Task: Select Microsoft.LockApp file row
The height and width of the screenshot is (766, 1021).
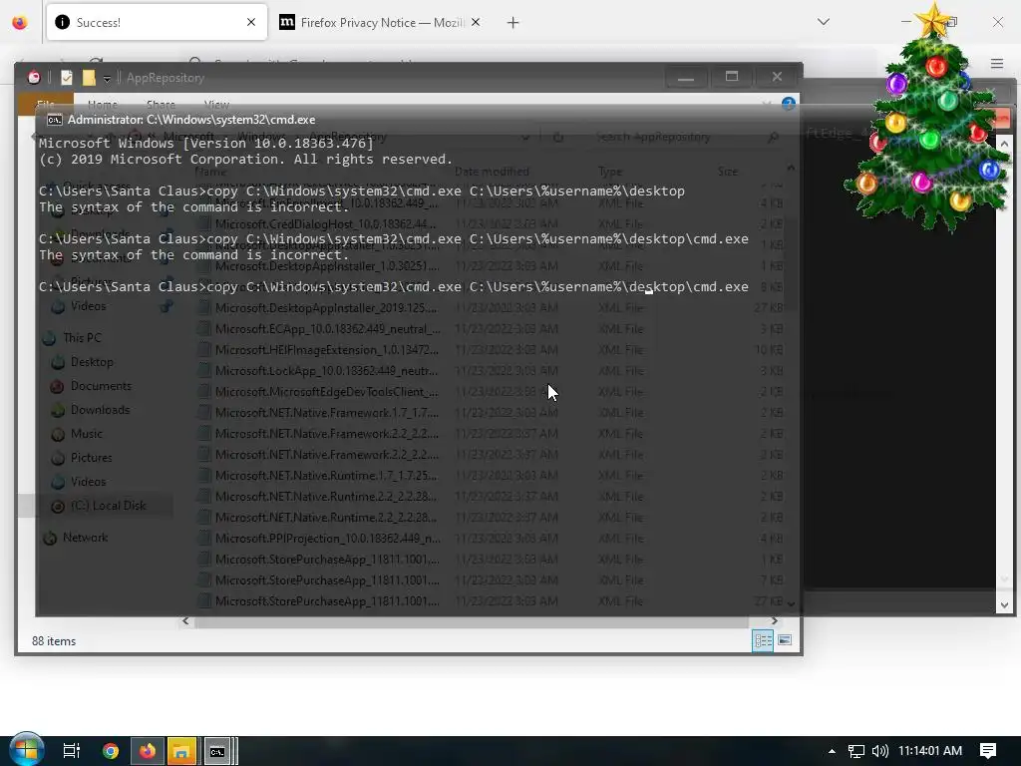Action: 490,371
